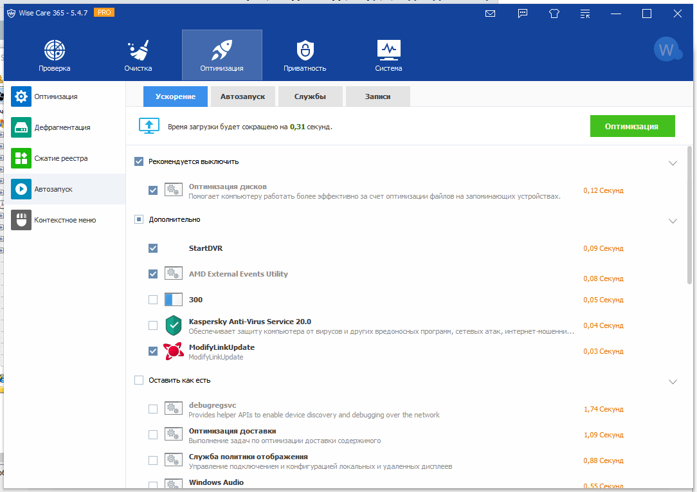Click the 300 program icon
This screenshot has height=492, width=697.
point(174,300)
